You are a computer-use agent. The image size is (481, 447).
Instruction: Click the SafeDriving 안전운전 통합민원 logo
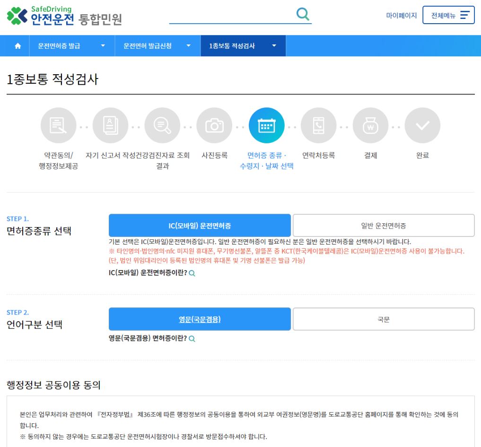[x=61, y=15]
